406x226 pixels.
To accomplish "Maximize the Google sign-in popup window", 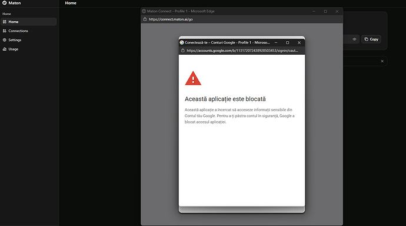I will click(287, 43).
